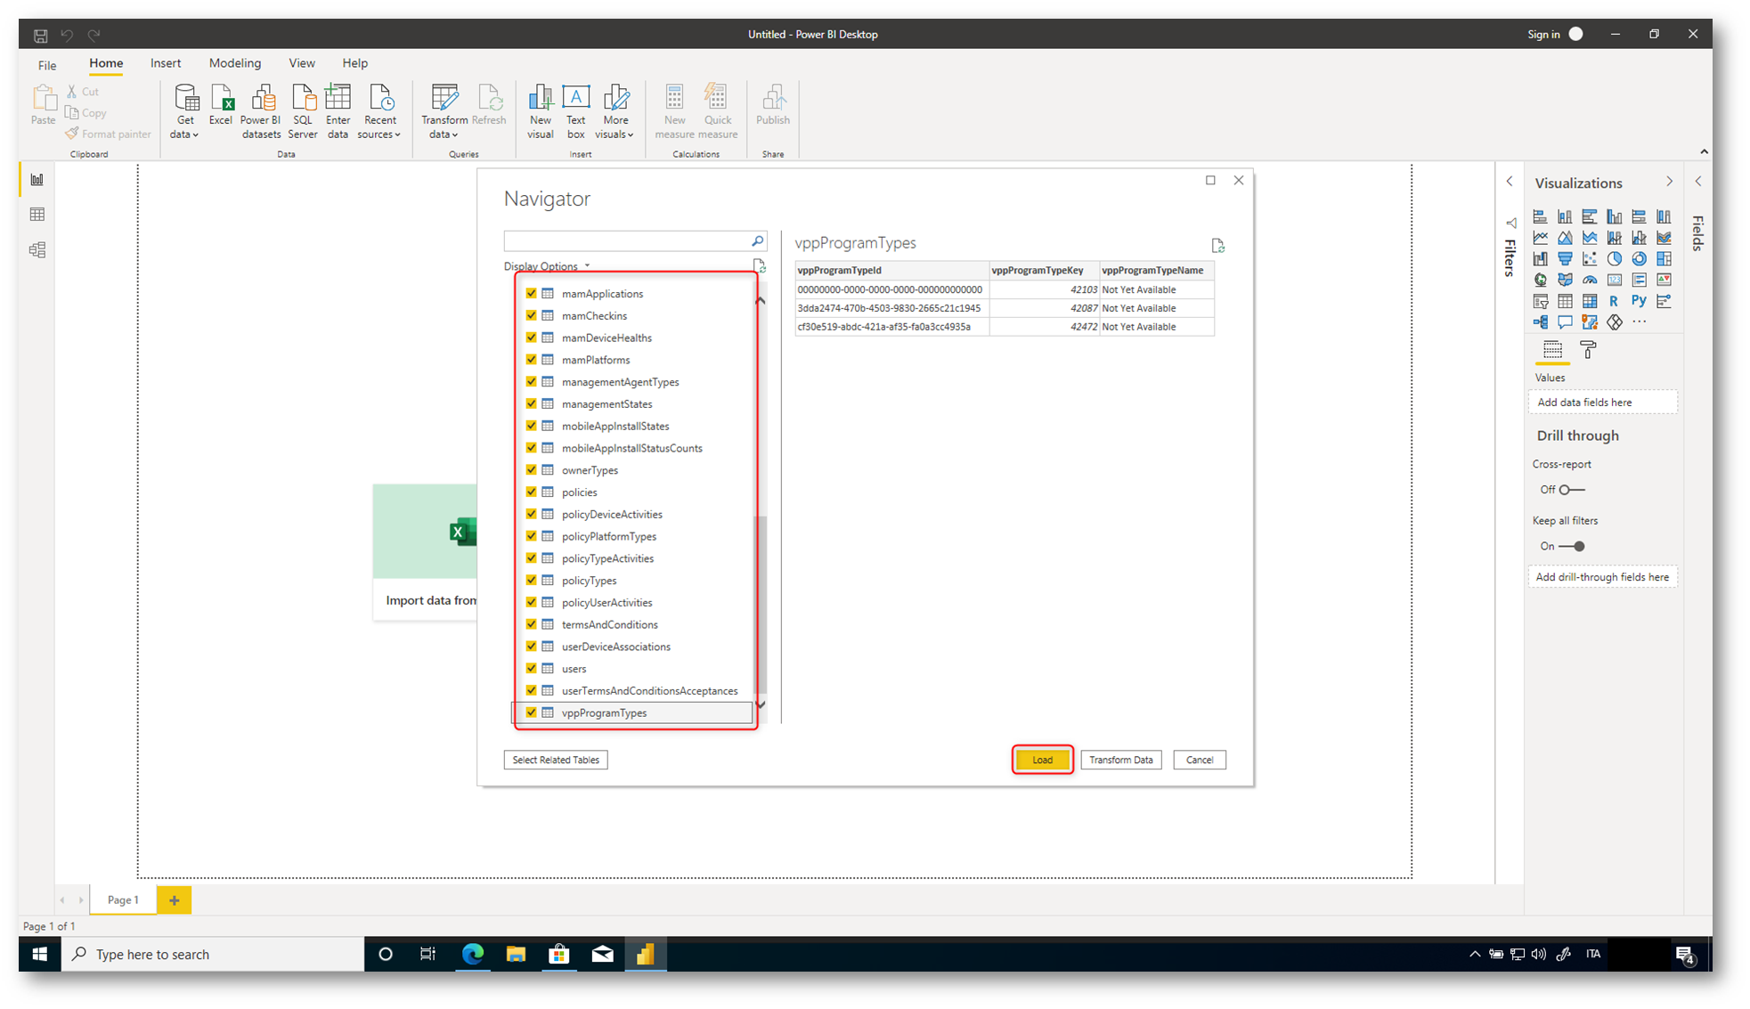Click the Load button
This screenshot has height=1009, width=1750.
pos(1042,760)
